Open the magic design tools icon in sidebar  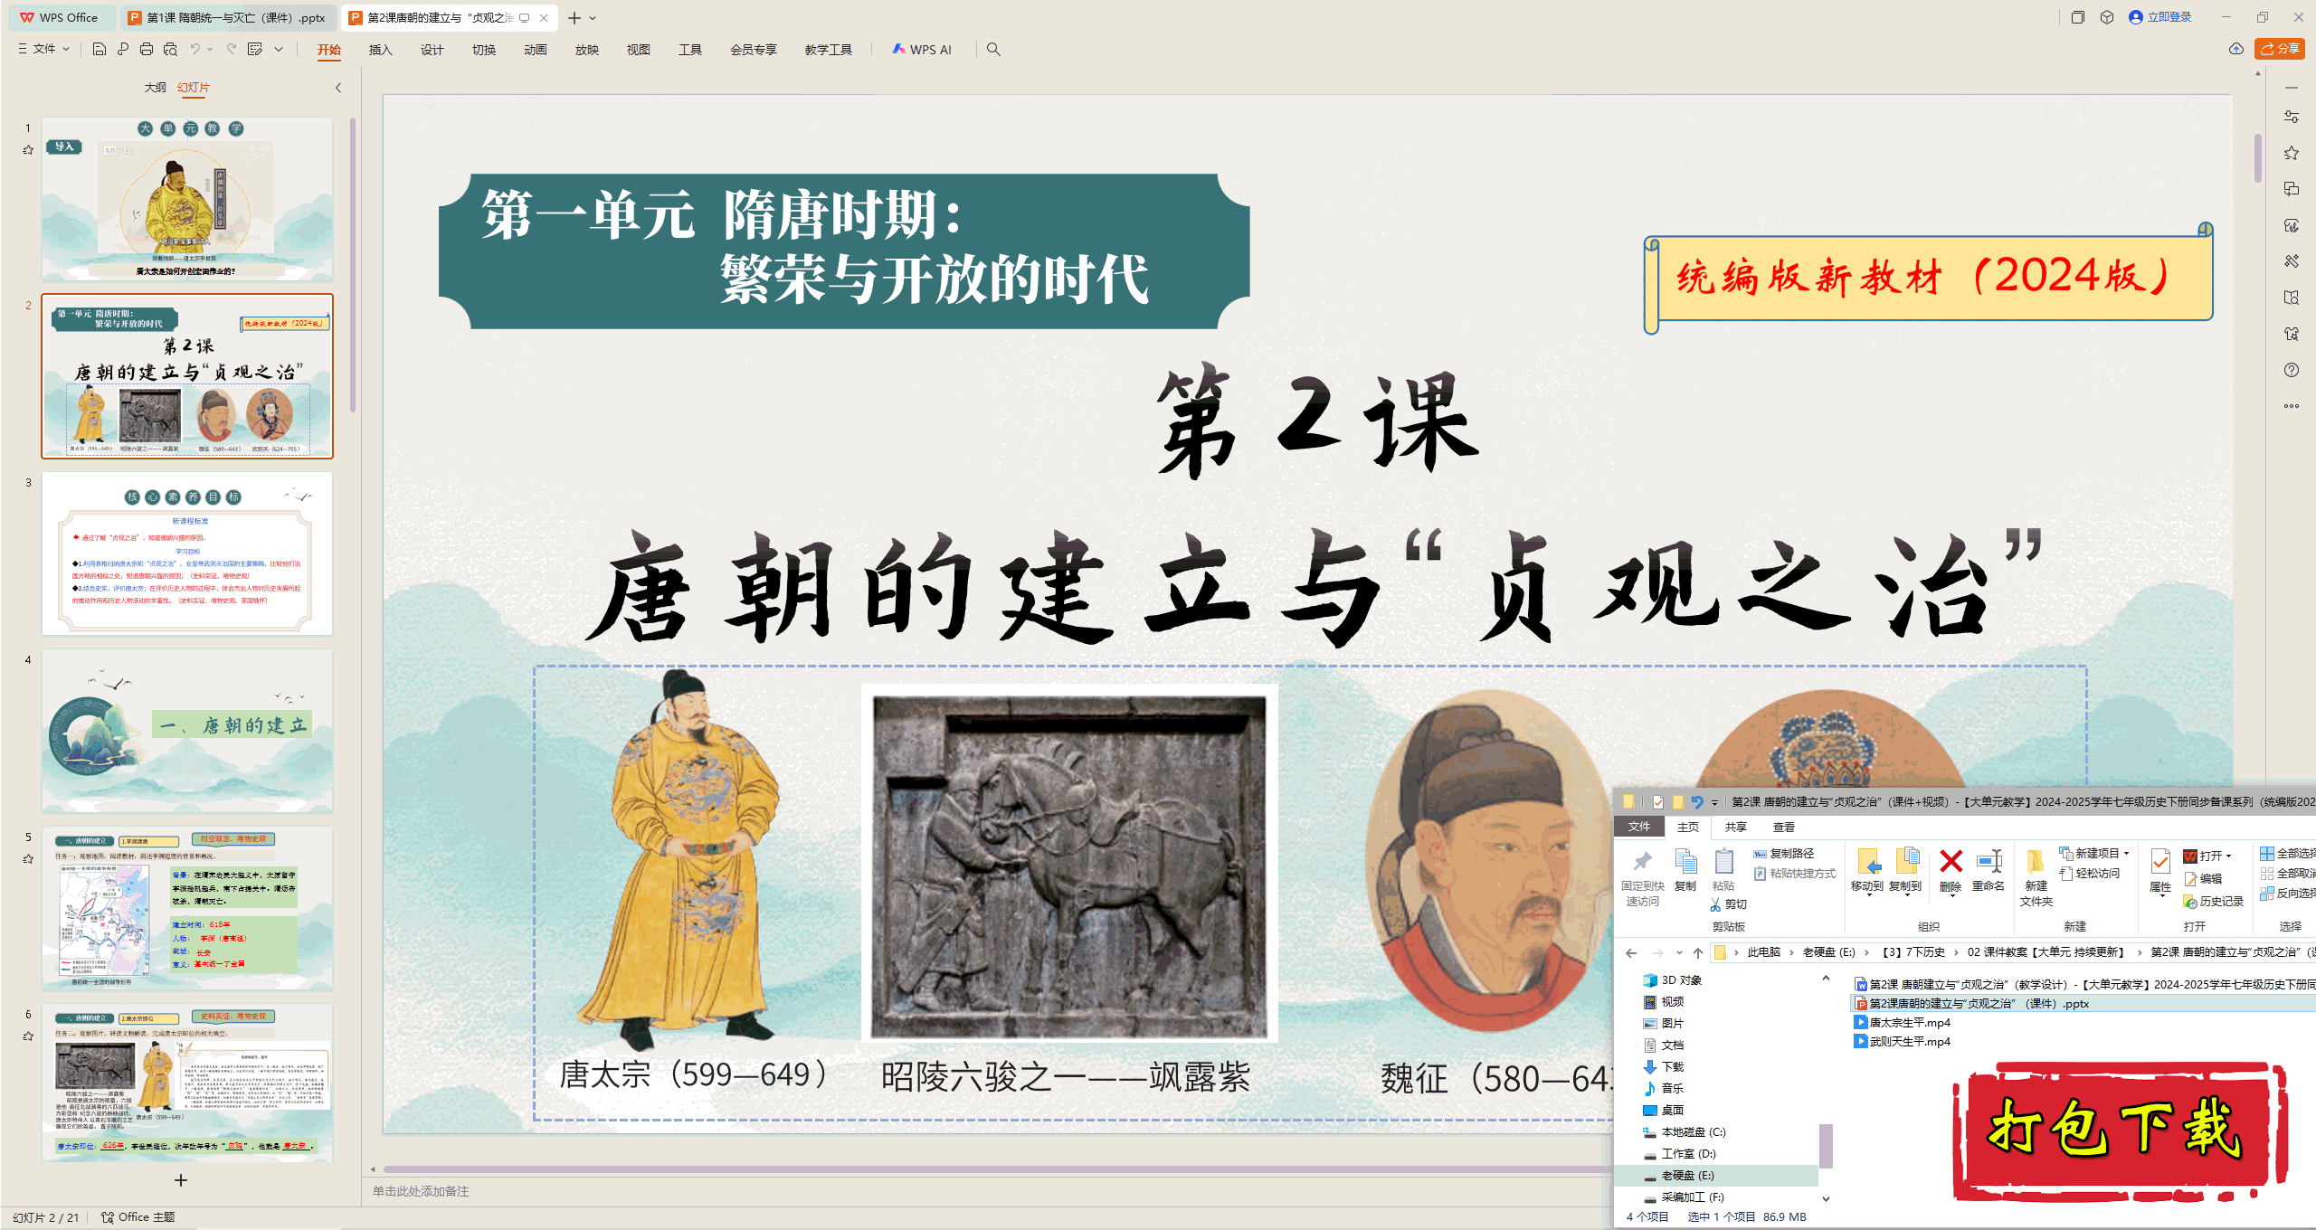tap(2292, 261)
